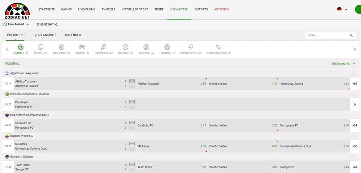Open the E-Sports menu item
361x173 pixels.
pyautogui.click(x=201, y=9)
